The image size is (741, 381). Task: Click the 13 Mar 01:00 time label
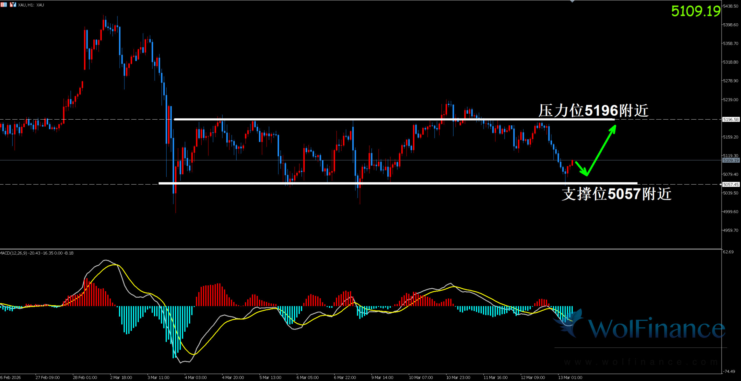click(570, 377)
